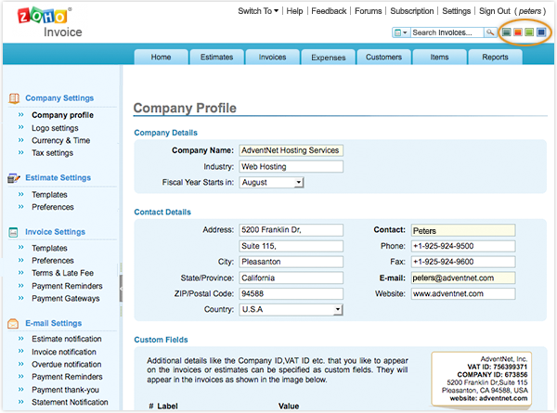Click the Suite 115 address field
Image resolution: width=557 pixels, height=413 pixels.
291,246
